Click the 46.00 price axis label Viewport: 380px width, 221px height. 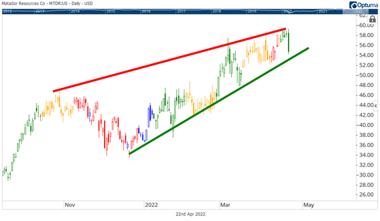366,95
